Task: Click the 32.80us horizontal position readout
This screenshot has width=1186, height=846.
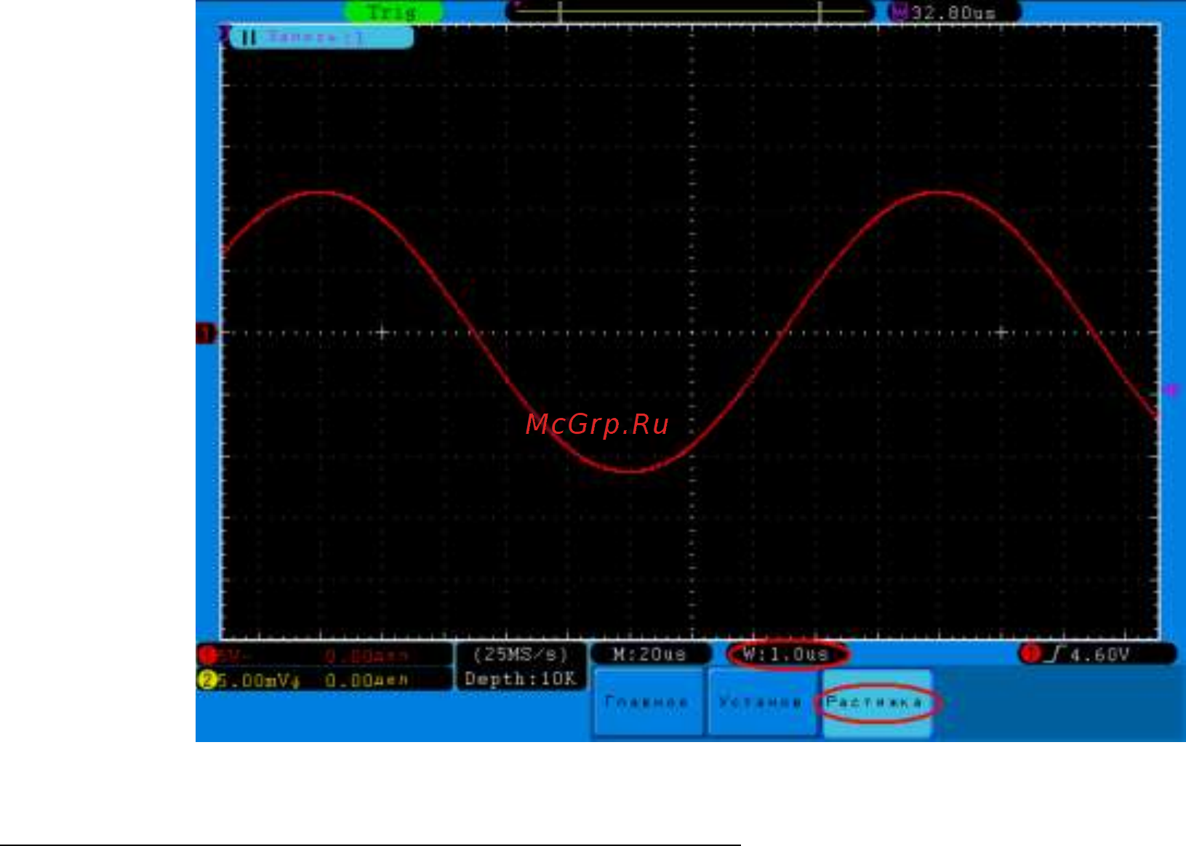Action: (x=953, y=12)
